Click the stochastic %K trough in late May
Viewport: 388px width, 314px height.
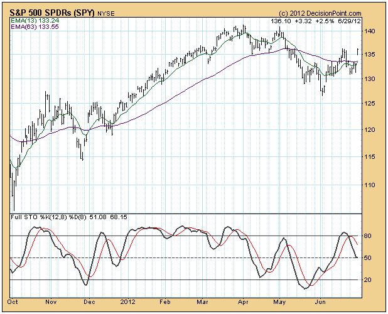(x=305, y=288)
